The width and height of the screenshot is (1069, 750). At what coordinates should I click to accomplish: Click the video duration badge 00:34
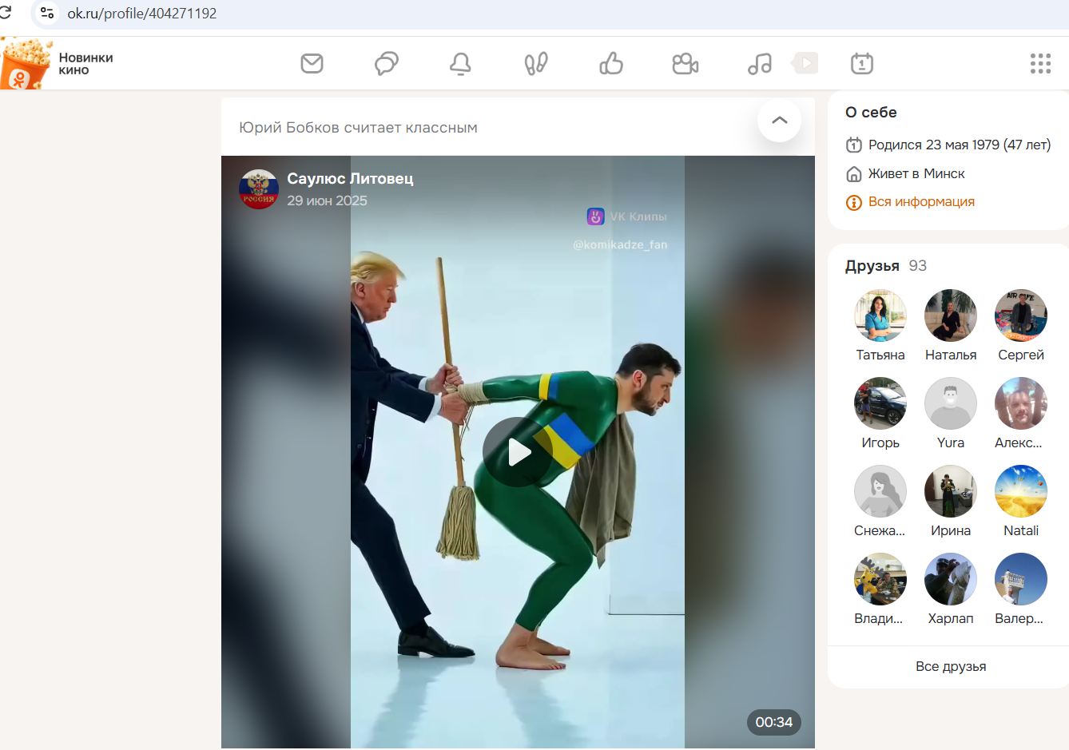[x=774, y=722]
